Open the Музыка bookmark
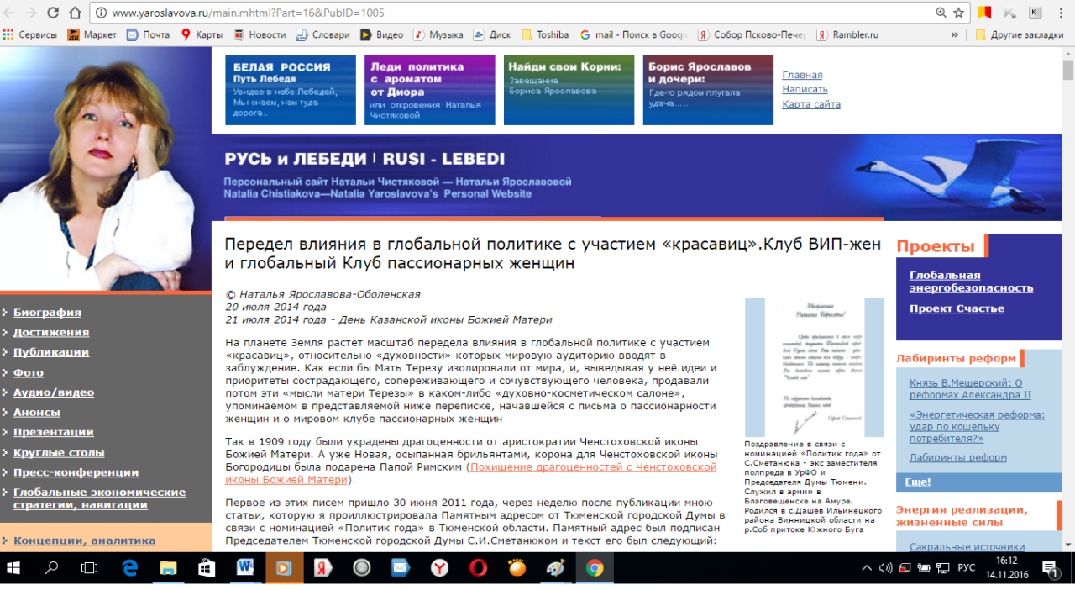The height and width of the screenshot is (590, 1075). [x=438, y=35]
